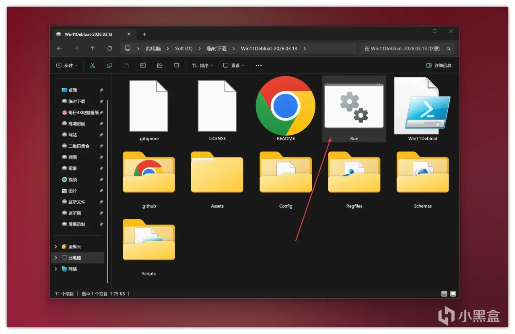The image size is (515, 334).
Task: Click the search magnifier icon
Action: pyautogui.click(x=449, y=48)
